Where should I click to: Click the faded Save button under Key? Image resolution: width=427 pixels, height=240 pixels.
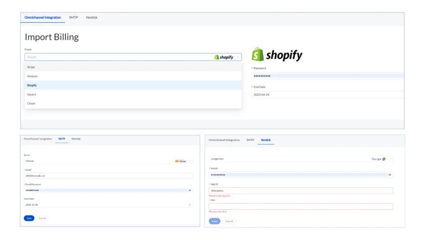point(215,221)
